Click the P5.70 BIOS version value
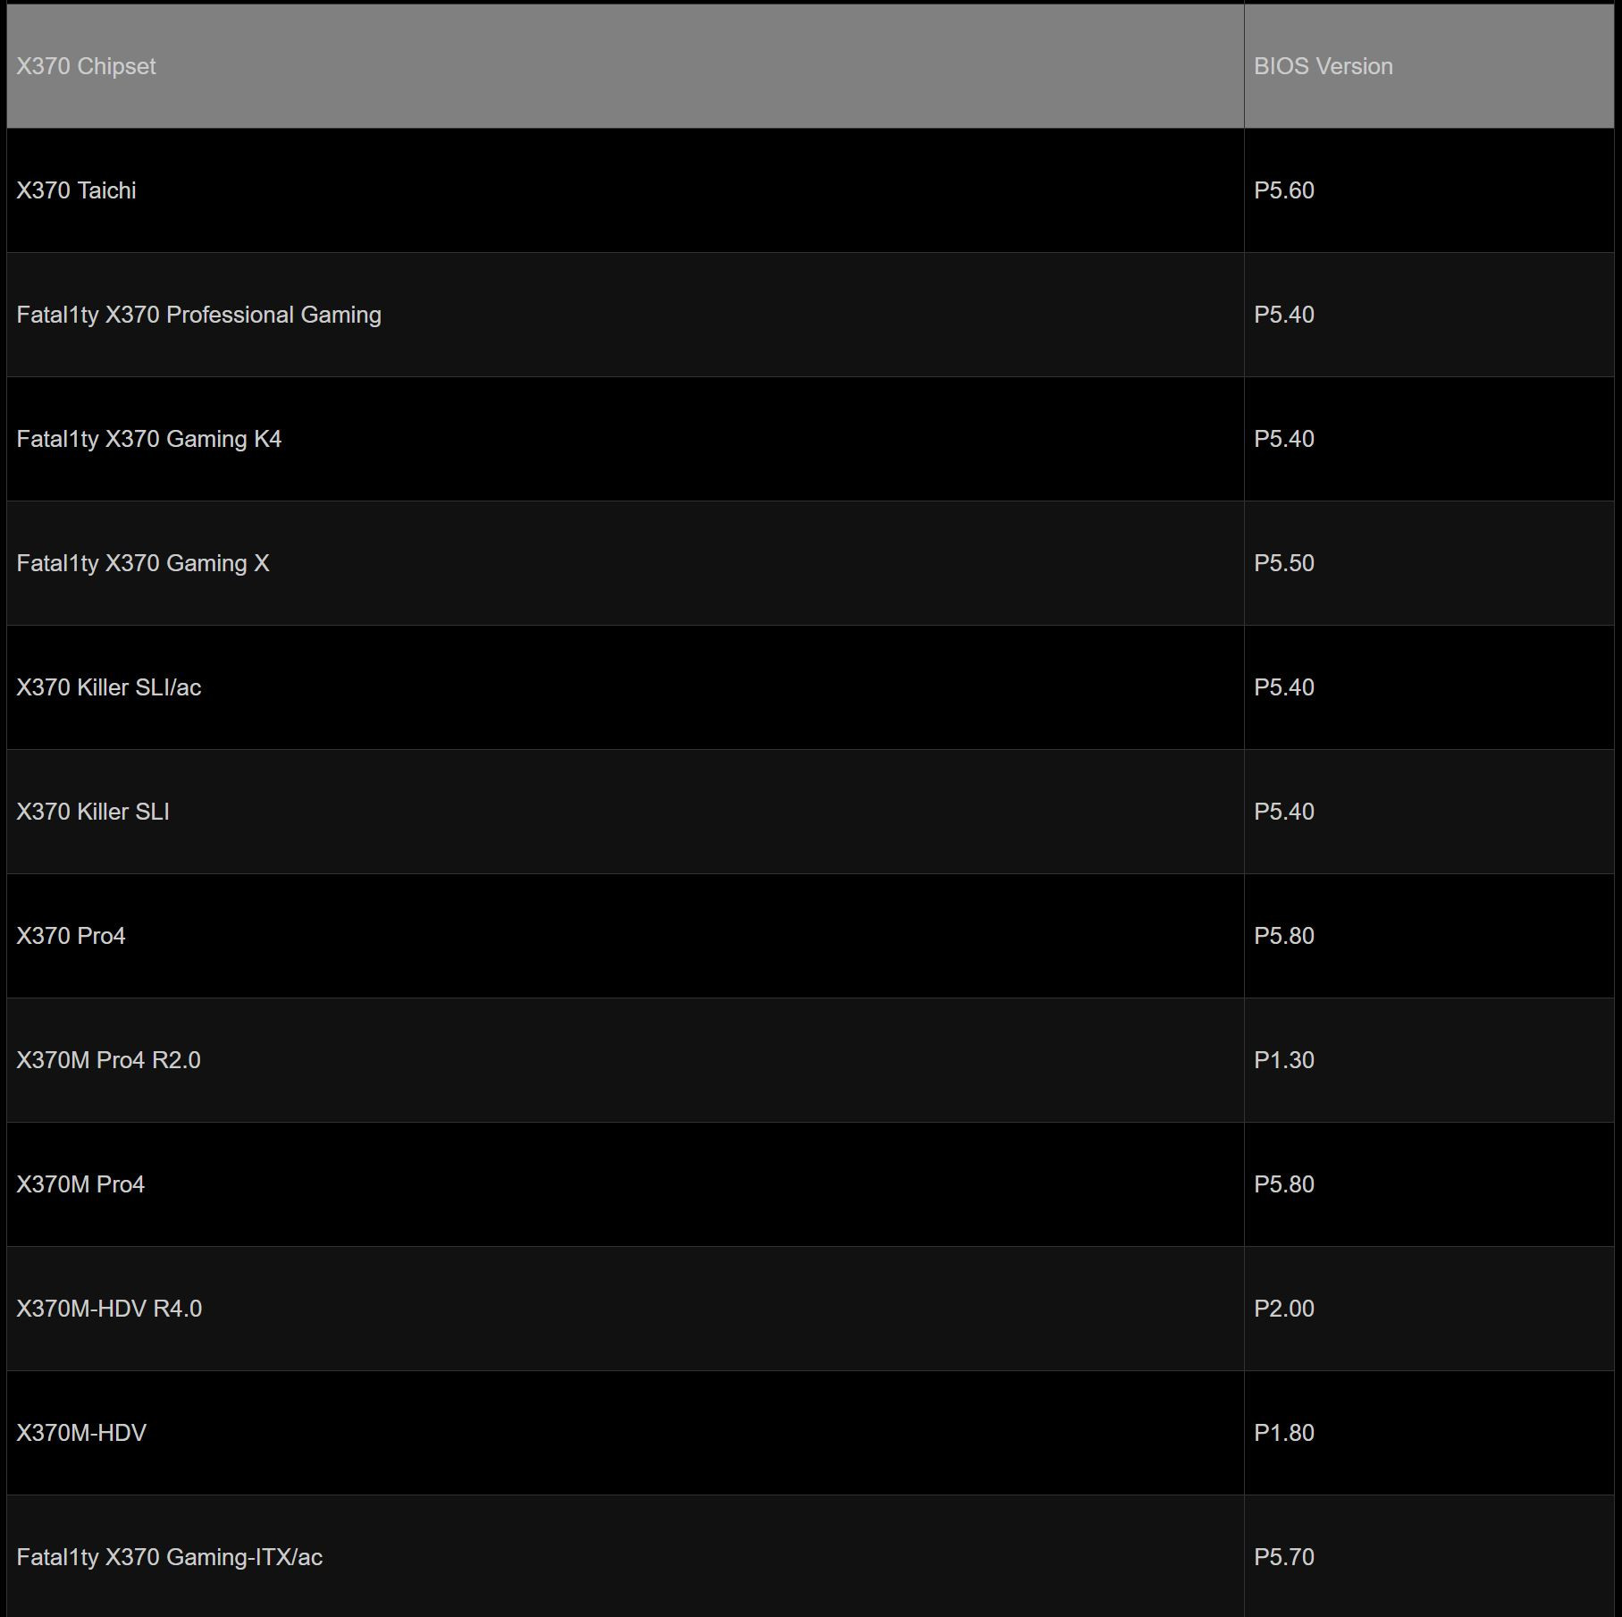Viewport: 1622px width, 1617px height. tap(1283, 1557)
